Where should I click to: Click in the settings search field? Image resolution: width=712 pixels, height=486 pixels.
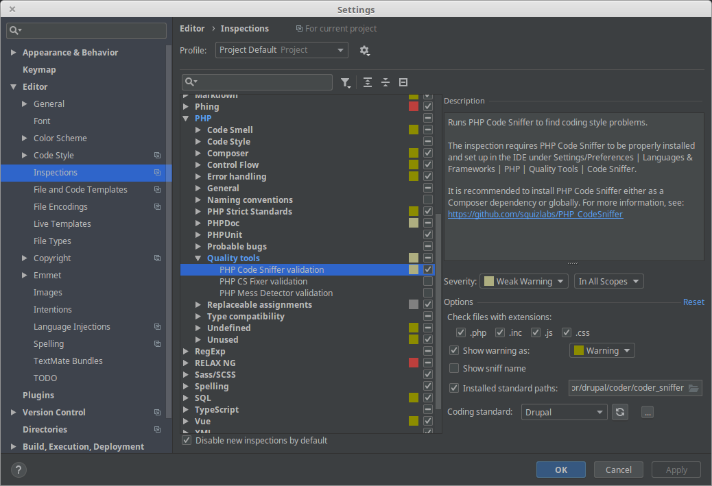click(x=86, y=30)
